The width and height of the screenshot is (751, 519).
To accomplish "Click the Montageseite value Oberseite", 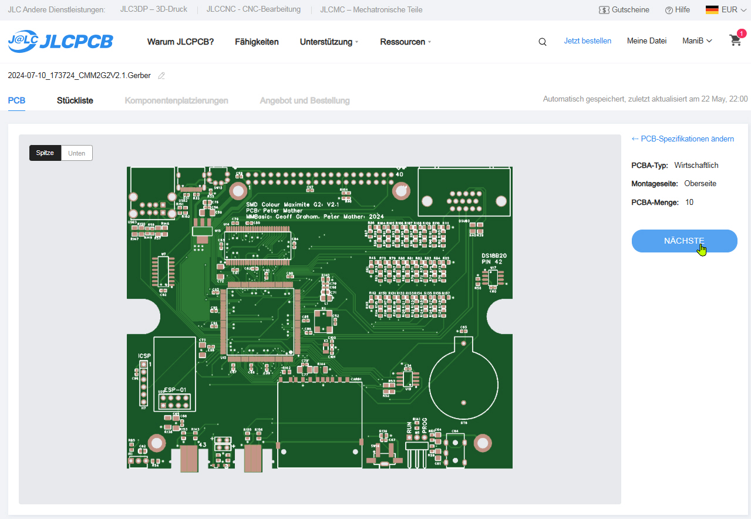I will [x=700, y=184].
